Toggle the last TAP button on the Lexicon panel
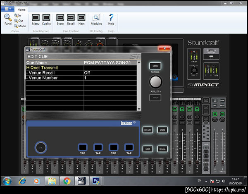The width and height of the screenshot is (248, 194). [x=129, y=147]
